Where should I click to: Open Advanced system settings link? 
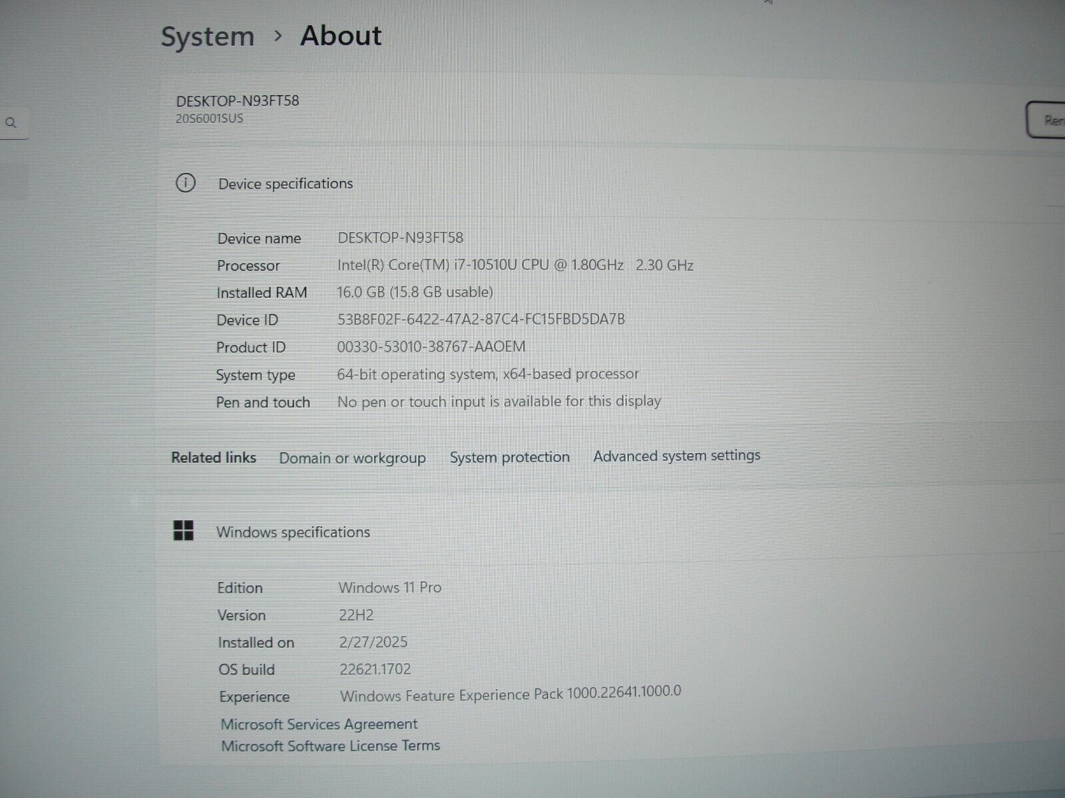677,456
